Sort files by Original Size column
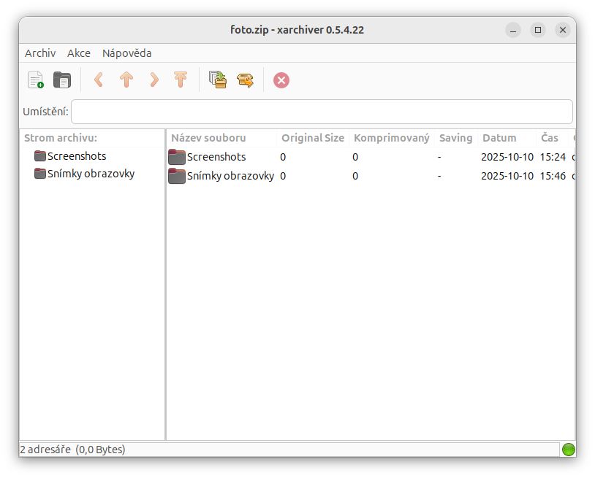 (312, 137)
